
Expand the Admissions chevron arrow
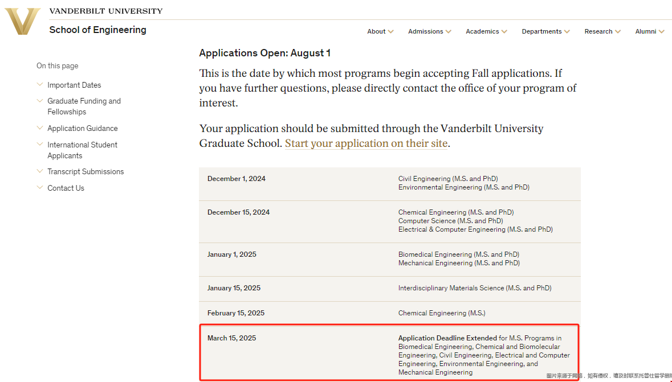point(449,31)
